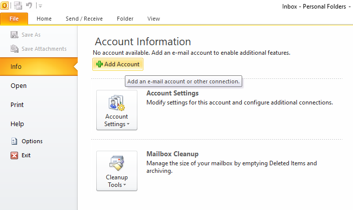Click the Mailbox Cleanup section heading
This screenshot has width=353, height=210.
pyautogui.click(x=172, y=154)
